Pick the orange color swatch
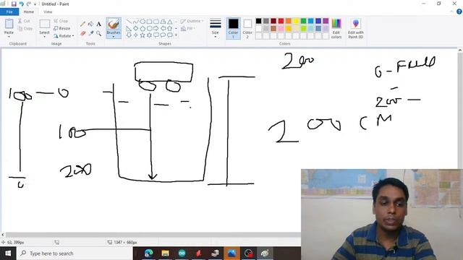463x260 pixels. 289,21
